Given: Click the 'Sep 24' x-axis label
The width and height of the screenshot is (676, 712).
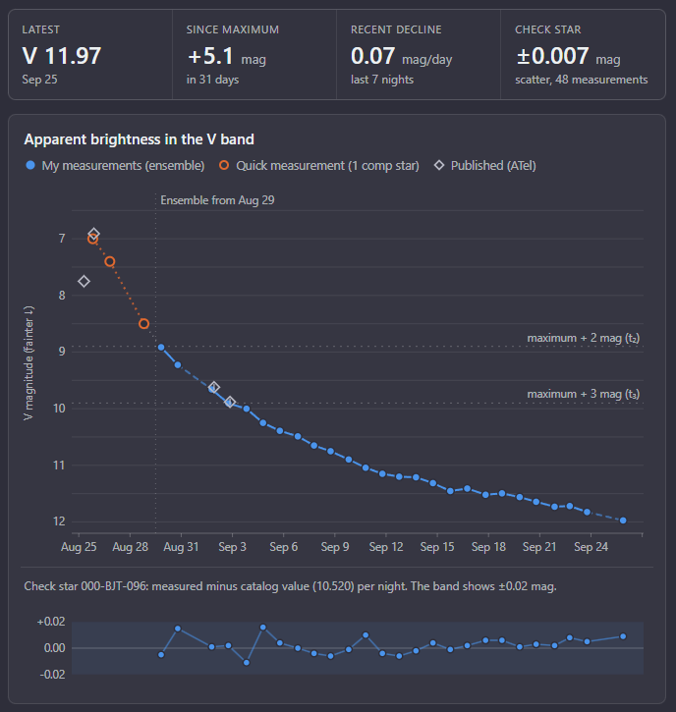Looking at the screenshot, I should click(591, 547).
